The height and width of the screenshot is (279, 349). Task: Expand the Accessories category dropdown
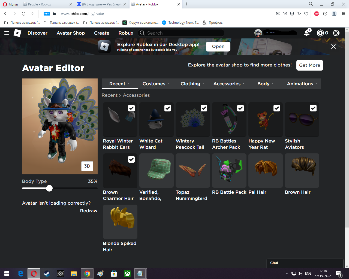pyautogui.click(x=229, y=84)
